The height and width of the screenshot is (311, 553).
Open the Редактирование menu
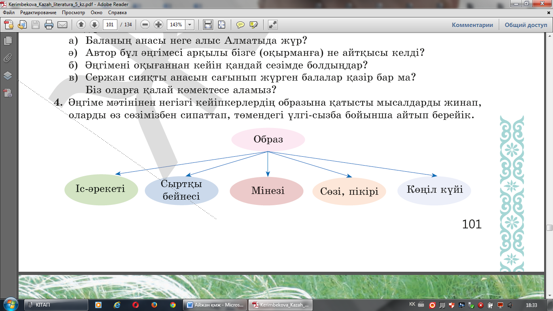click(38, 13)
